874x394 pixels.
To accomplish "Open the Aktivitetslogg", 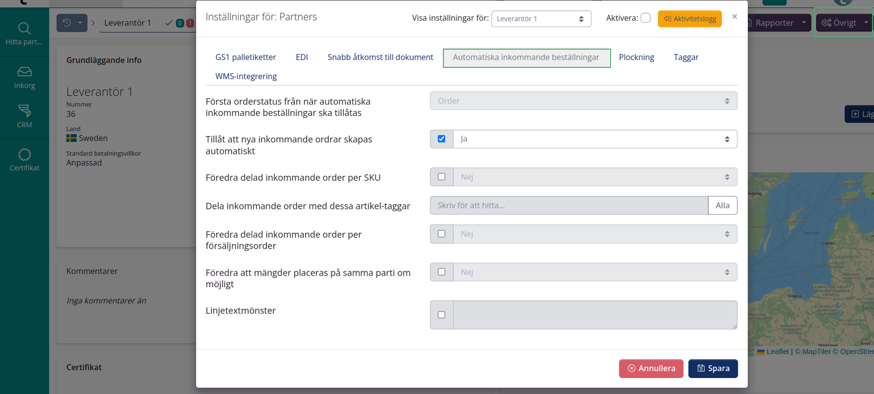I will [689, 19].
